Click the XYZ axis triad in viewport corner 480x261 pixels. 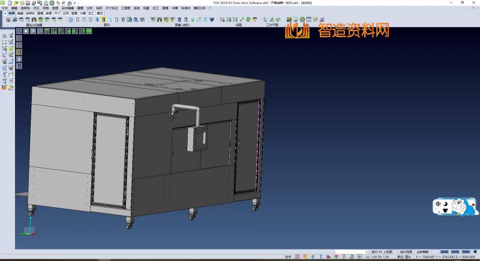28,232
